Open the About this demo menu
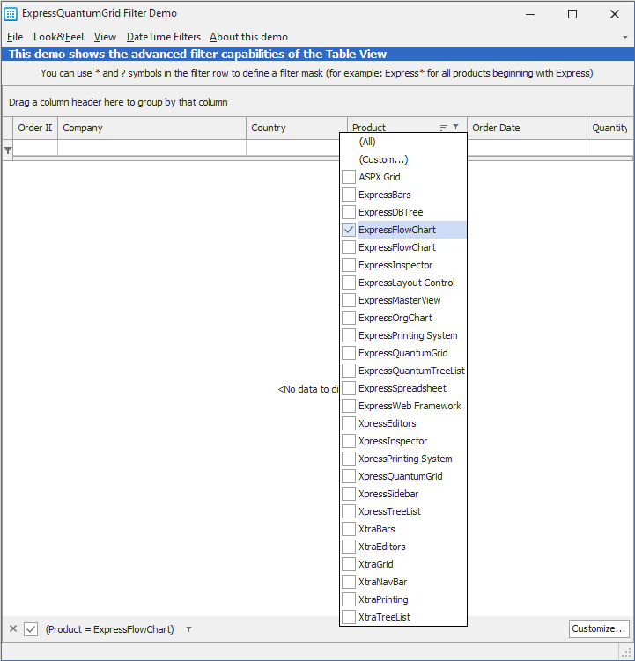This screenshot has height=661, width=635. coord(248,37)
